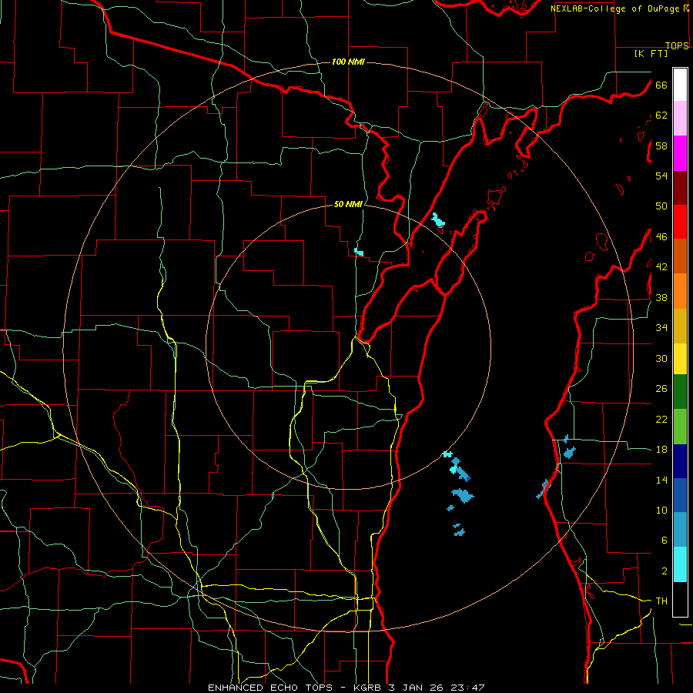Click the "18" scale value
This screenshot has height=693, width=693.
click(x=661, y=450)
